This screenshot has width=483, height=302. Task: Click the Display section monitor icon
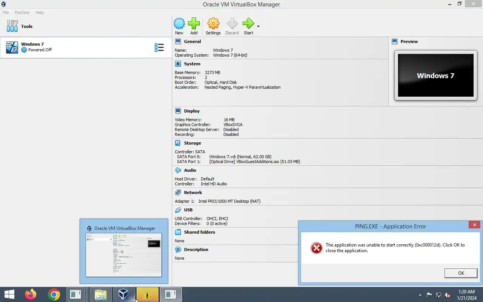(178, 111)
